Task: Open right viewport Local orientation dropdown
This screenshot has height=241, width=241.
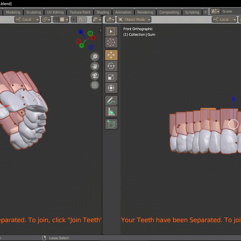Action: coord(224,20)
